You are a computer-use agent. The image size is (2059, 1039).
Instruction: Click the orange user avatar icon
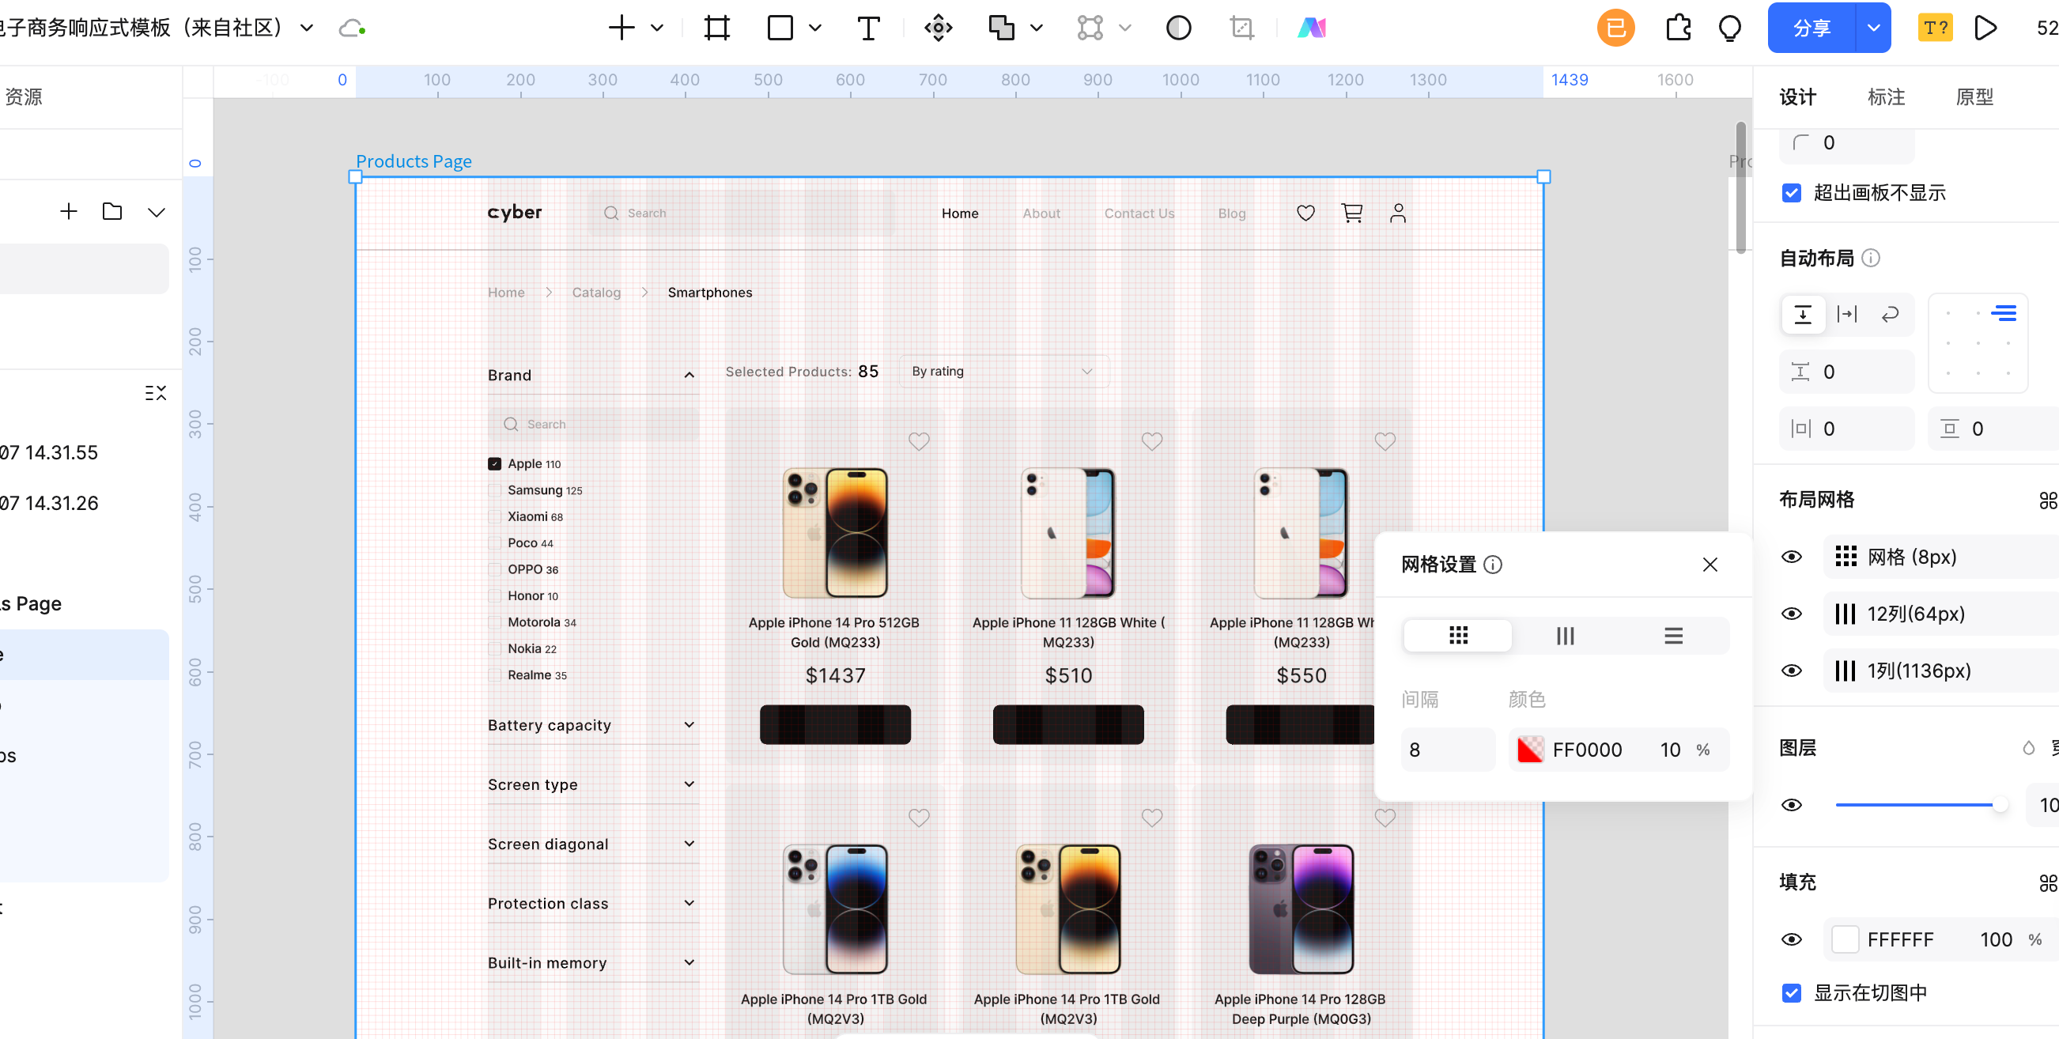pyautogui.click(x=1615, y=28)
